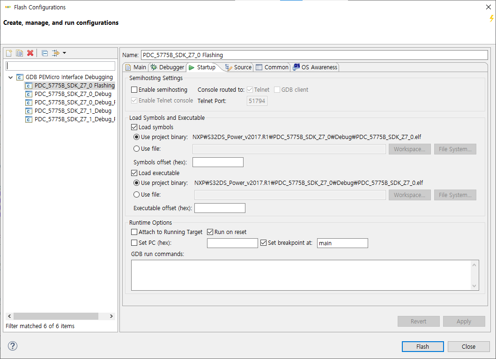Select Use file radio for symbols

tap(137, 149)
